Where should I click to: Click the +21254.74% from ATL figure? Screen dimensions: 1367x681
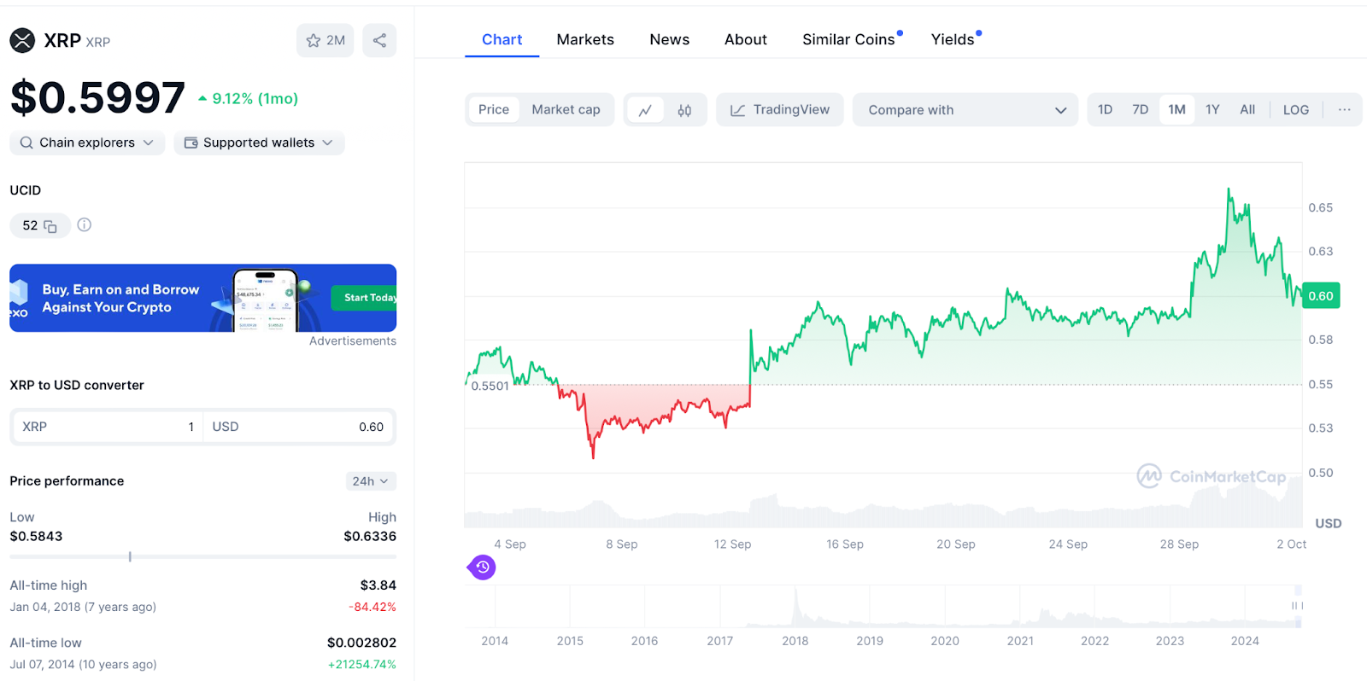pos(362,664)
